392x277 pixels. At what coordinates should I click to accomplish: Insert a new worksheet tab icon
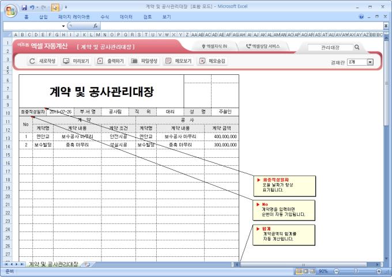[87, 264]
